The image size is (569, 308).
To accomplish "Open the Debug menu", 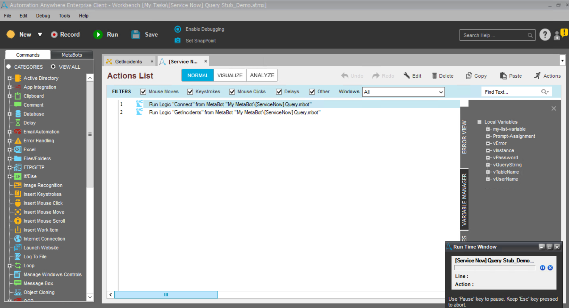I will coord(43,16).
